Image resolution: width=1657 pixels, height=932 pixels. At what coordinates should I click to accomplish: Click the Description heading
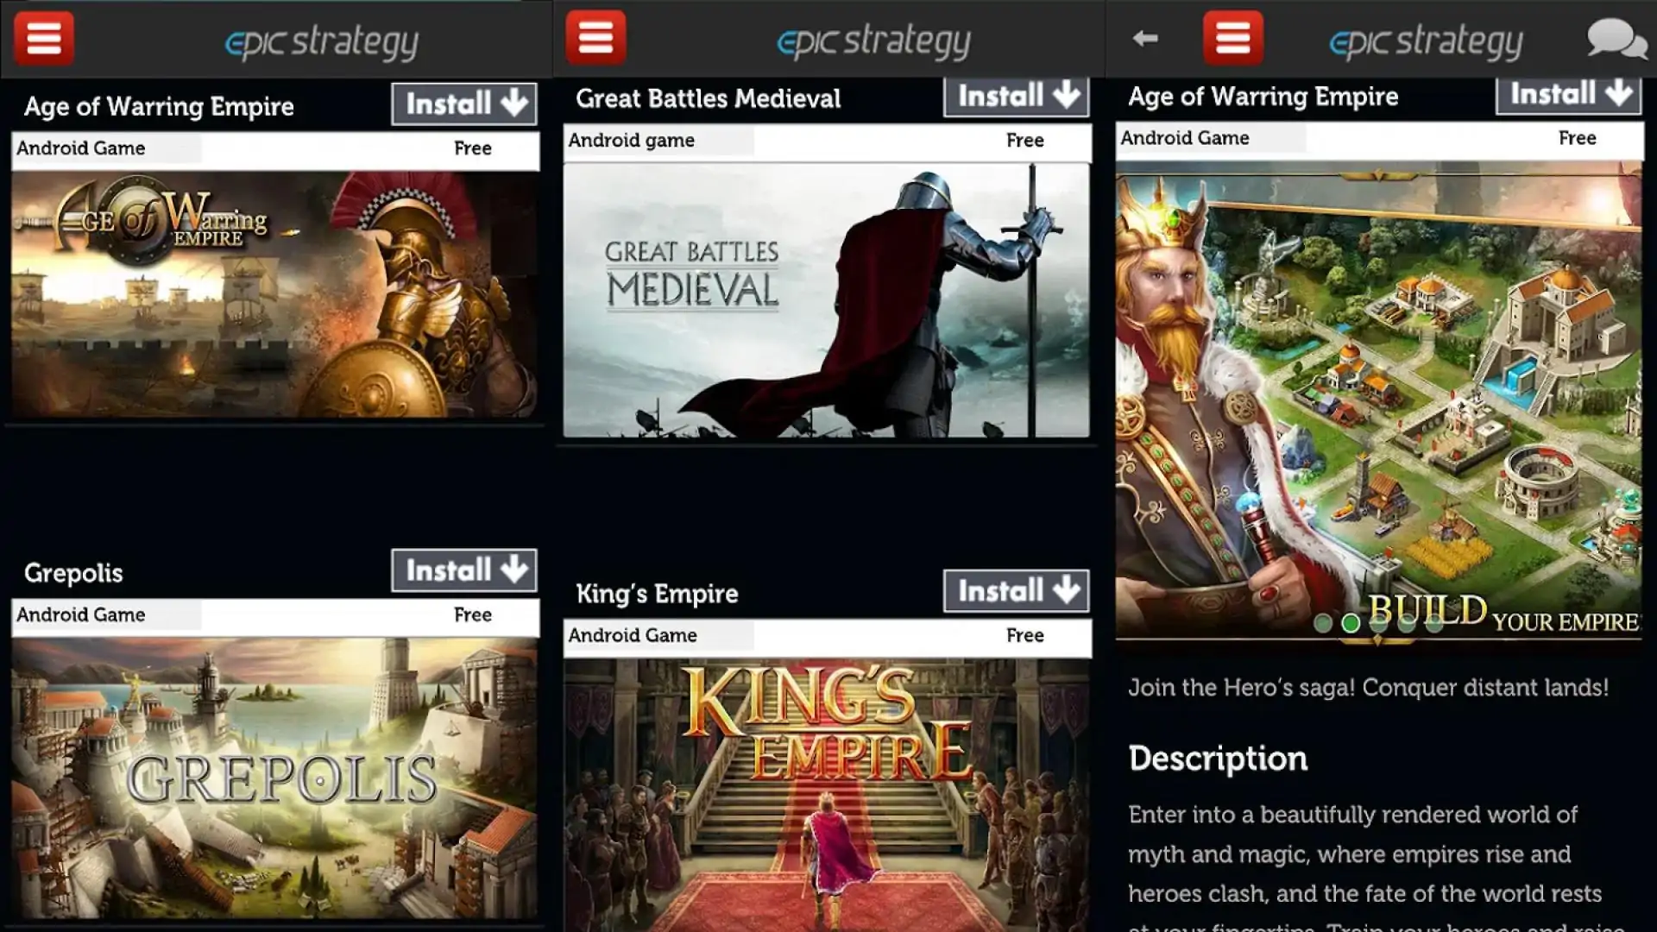pos(1218,759)
